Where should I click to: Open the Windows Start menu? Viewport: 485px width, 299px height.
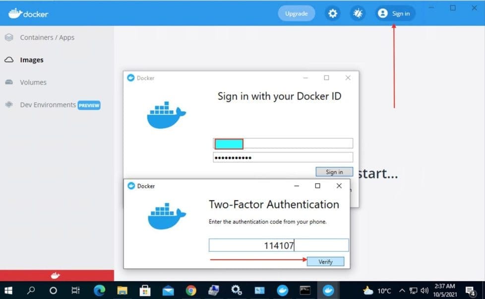(x=8, y=291)
